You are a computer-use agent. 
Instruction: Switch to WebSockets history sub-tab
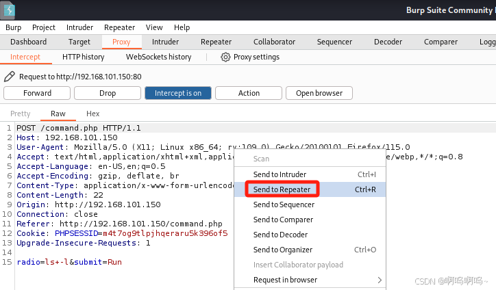[158, 57]
